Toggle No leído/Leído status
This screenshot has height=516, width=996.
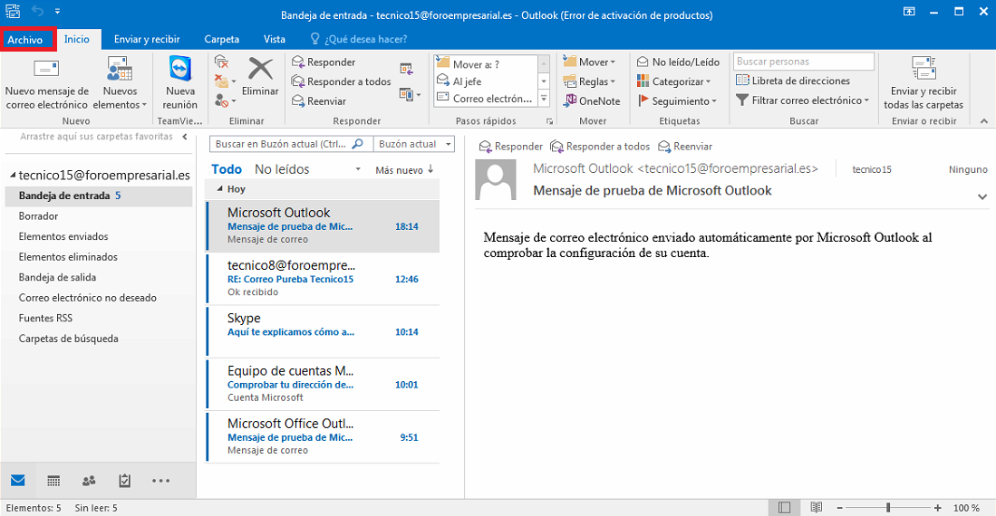pos(678,62)
